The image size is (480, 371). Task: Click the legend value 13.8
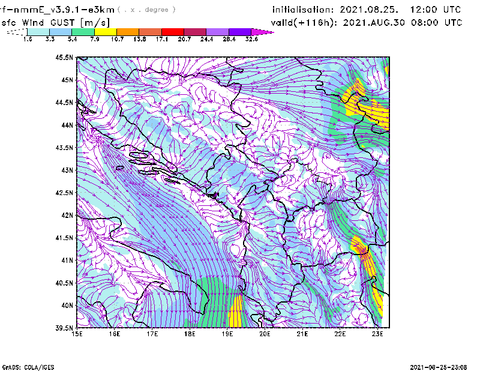pos(140,39)
